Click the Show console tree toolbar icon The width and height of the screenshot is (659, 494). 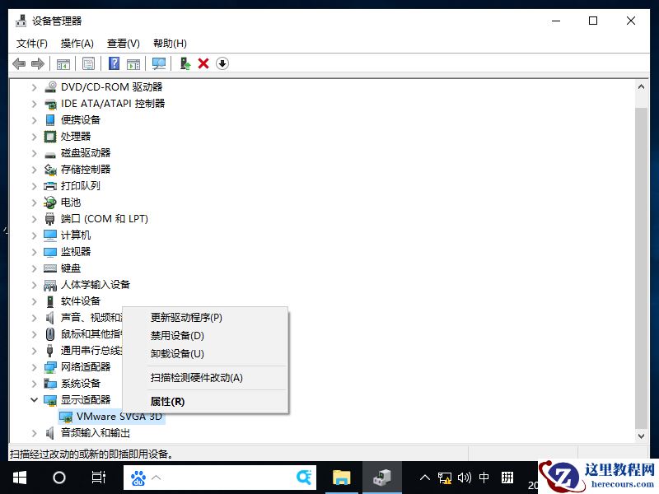coord(63,63)
